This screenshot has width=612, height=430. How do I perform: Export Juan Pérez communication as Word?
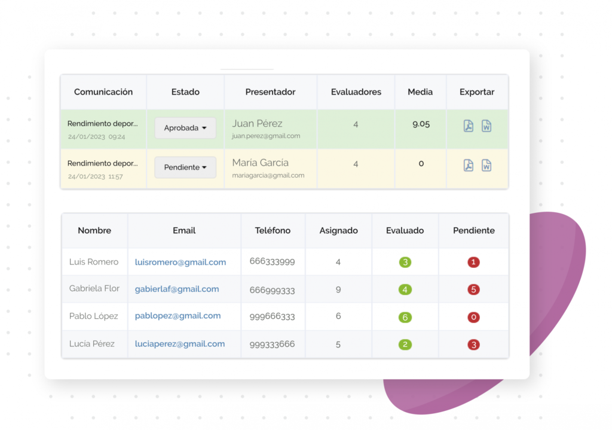(x=486, y=126)
